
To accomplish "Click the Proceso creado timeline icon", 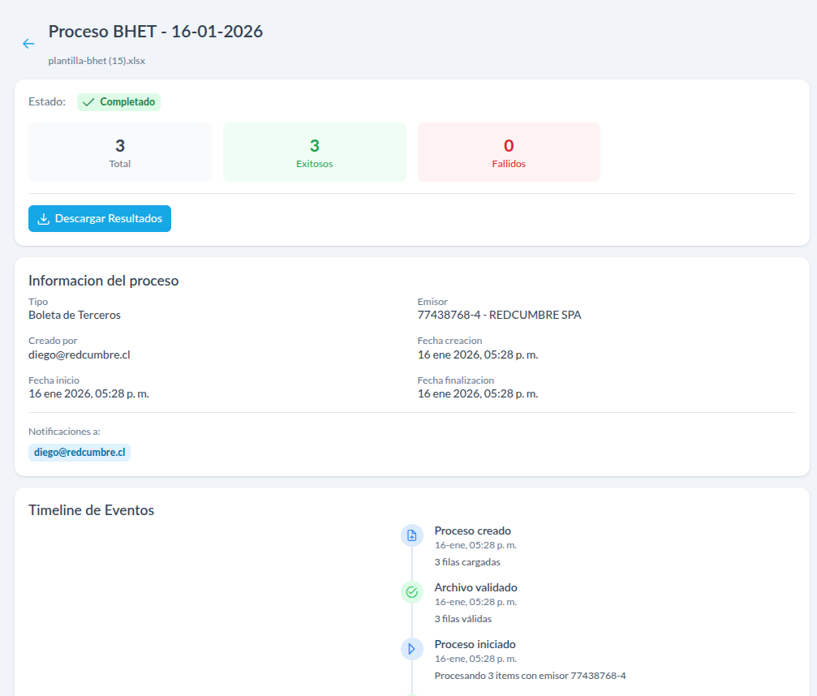I will (412, 535).
